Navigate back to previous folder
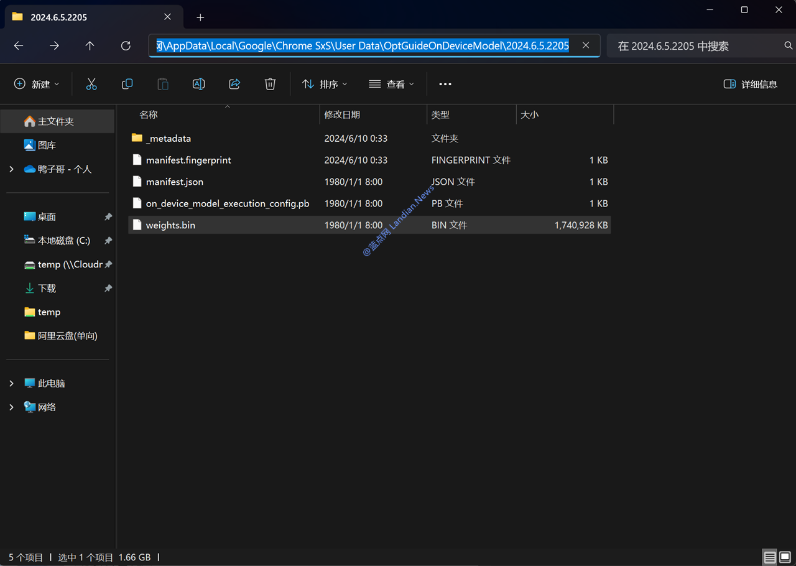Screen dimensions: 796x566 (19, 46)
